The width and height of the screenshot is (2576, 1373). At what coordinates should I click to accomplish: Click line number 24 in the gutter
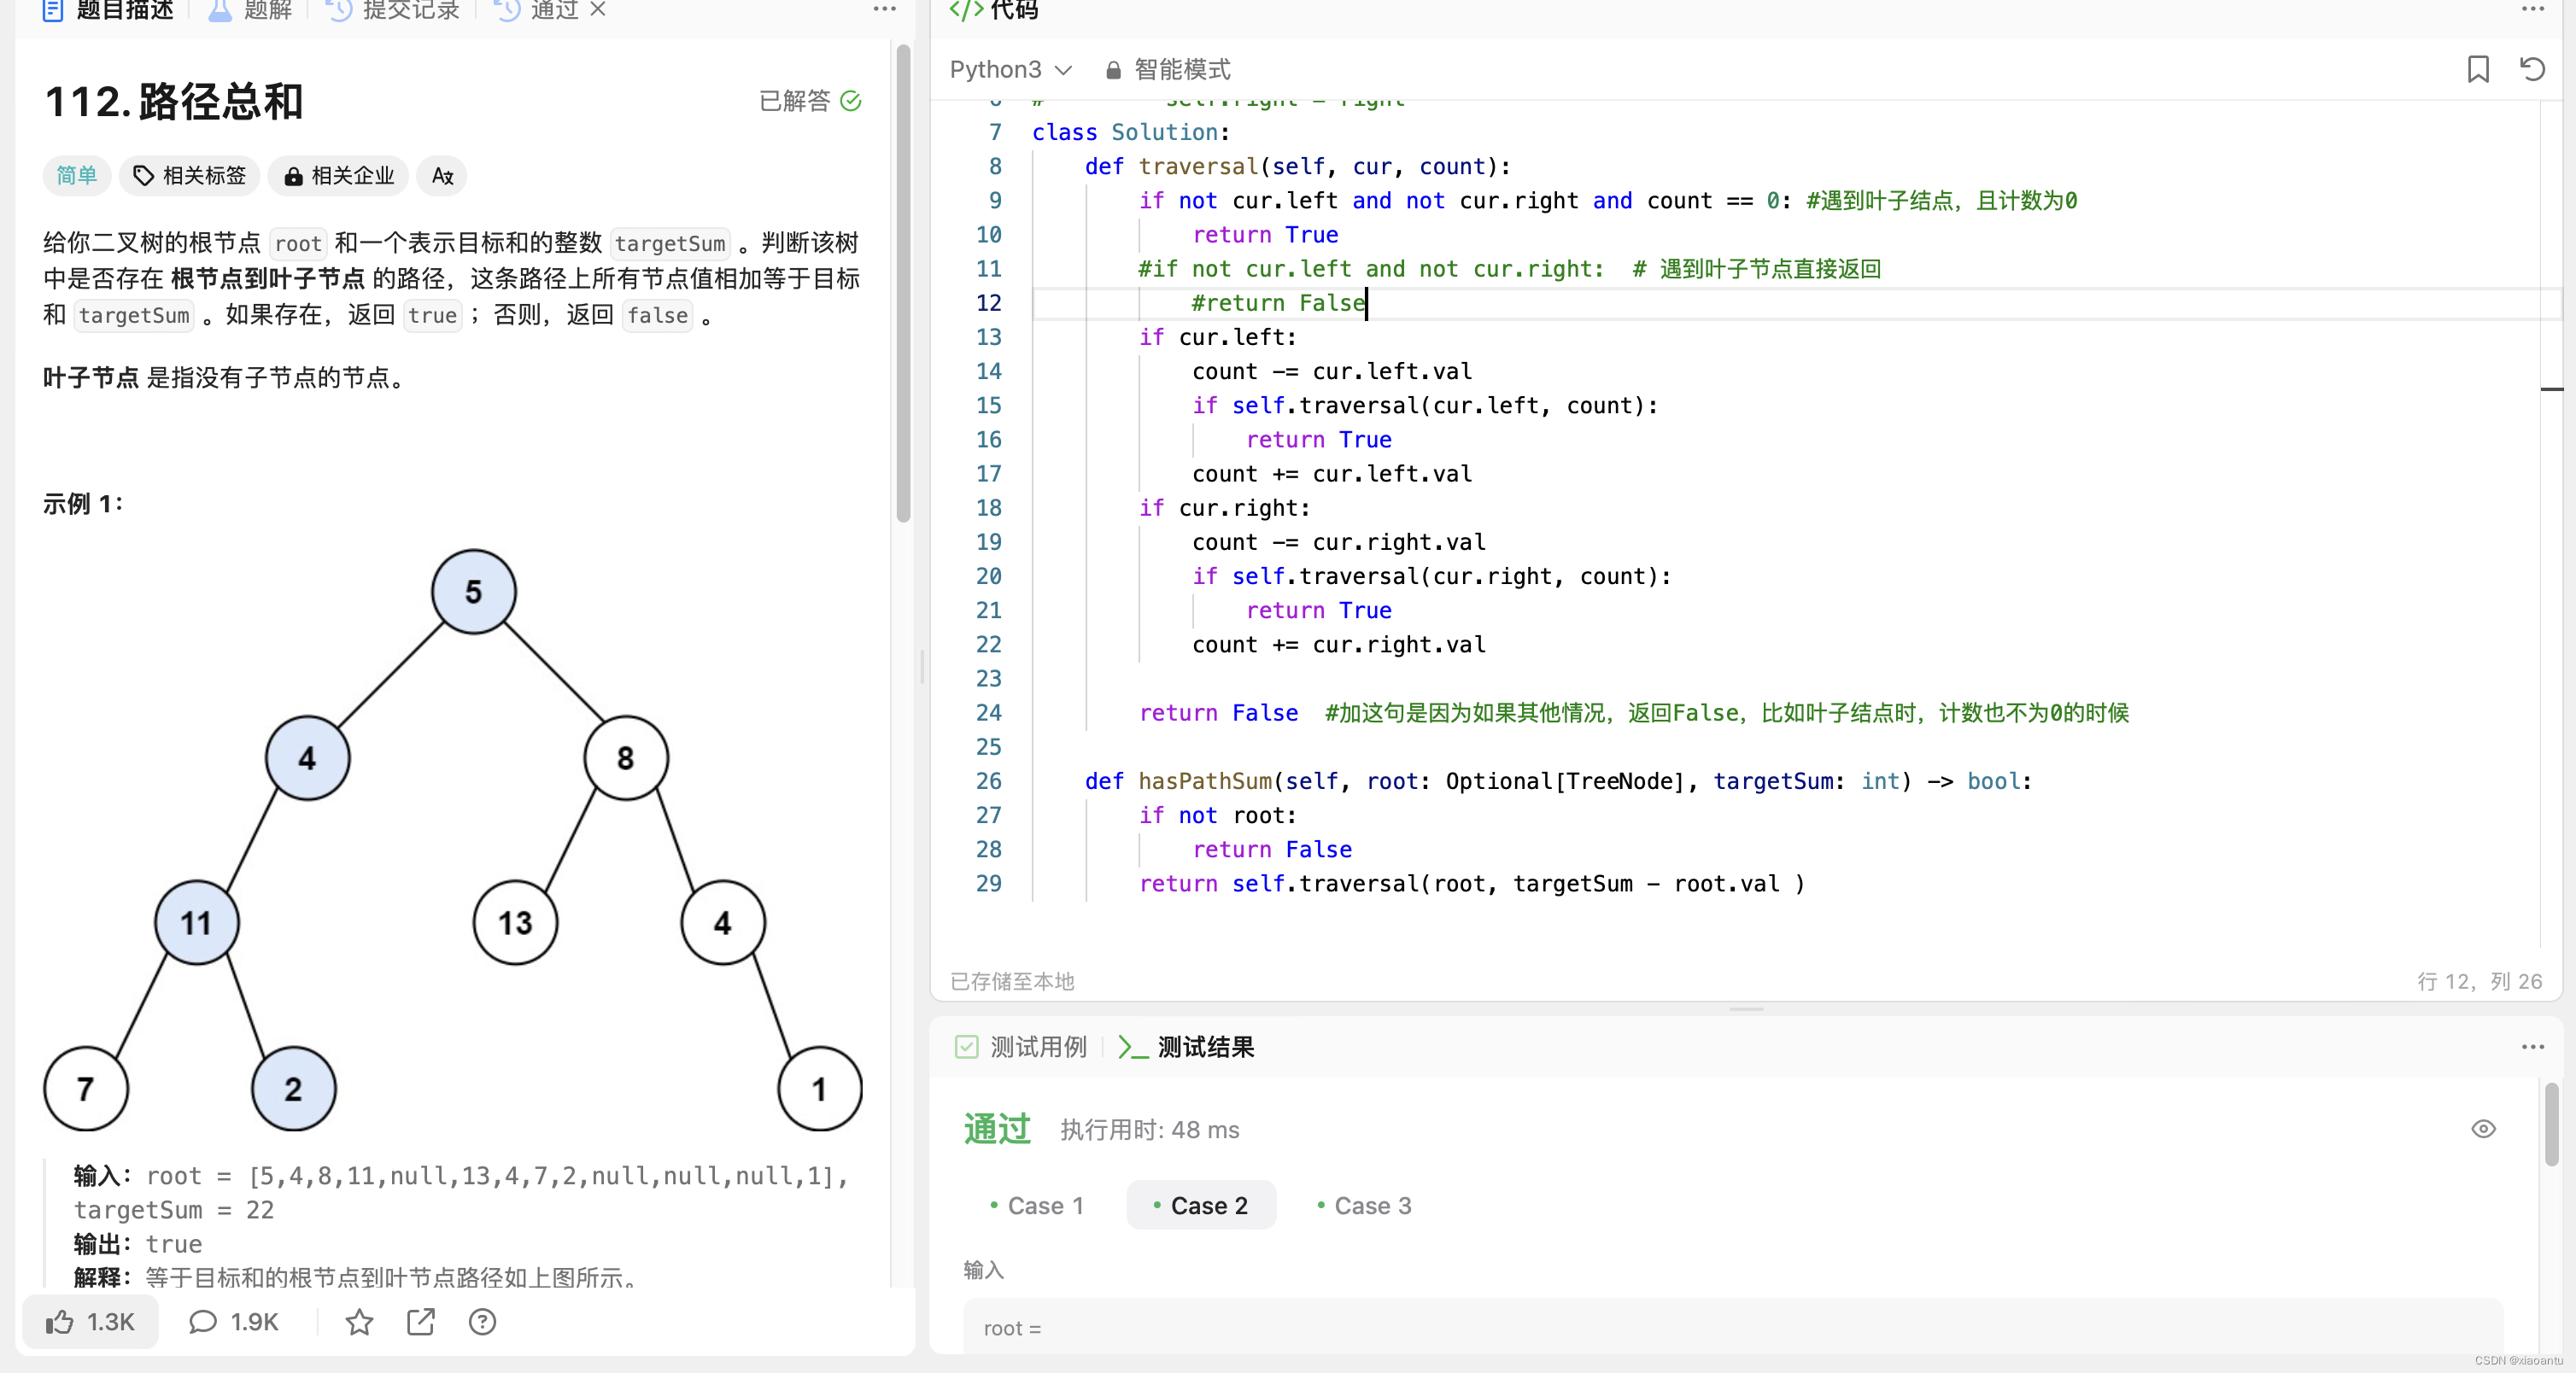click(988, 713)
